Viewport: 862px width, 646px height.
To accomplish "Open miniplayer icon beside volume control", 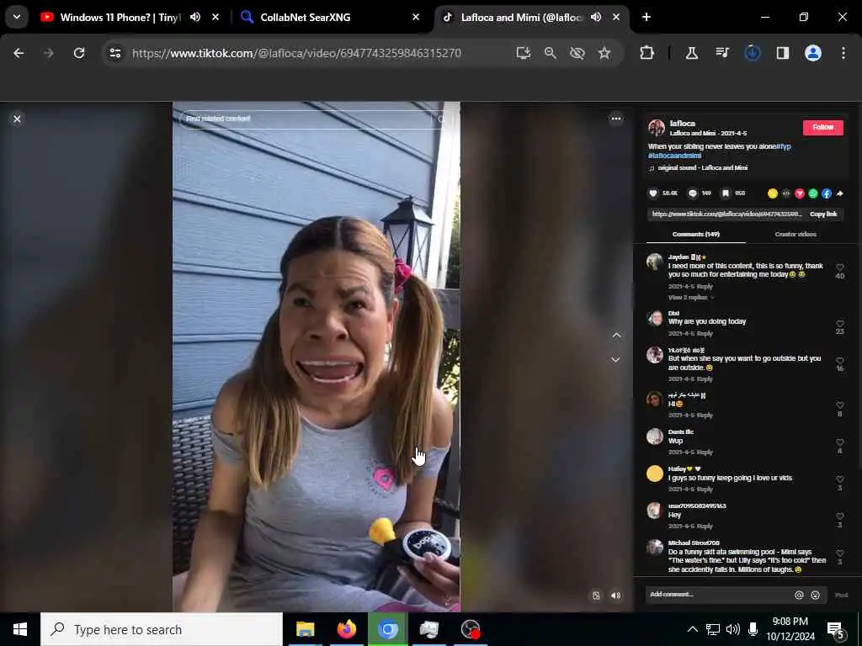I will tap(596, 596).
